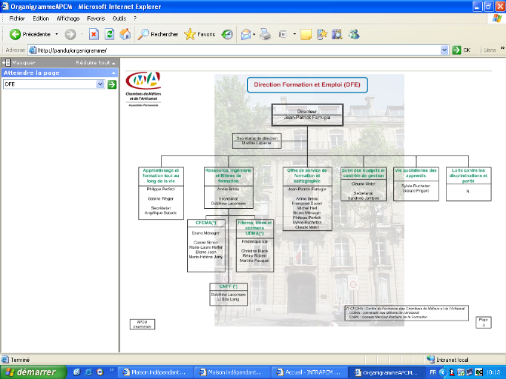506x379 pixels.
Task: Refresh the current page
Action: 109,34
